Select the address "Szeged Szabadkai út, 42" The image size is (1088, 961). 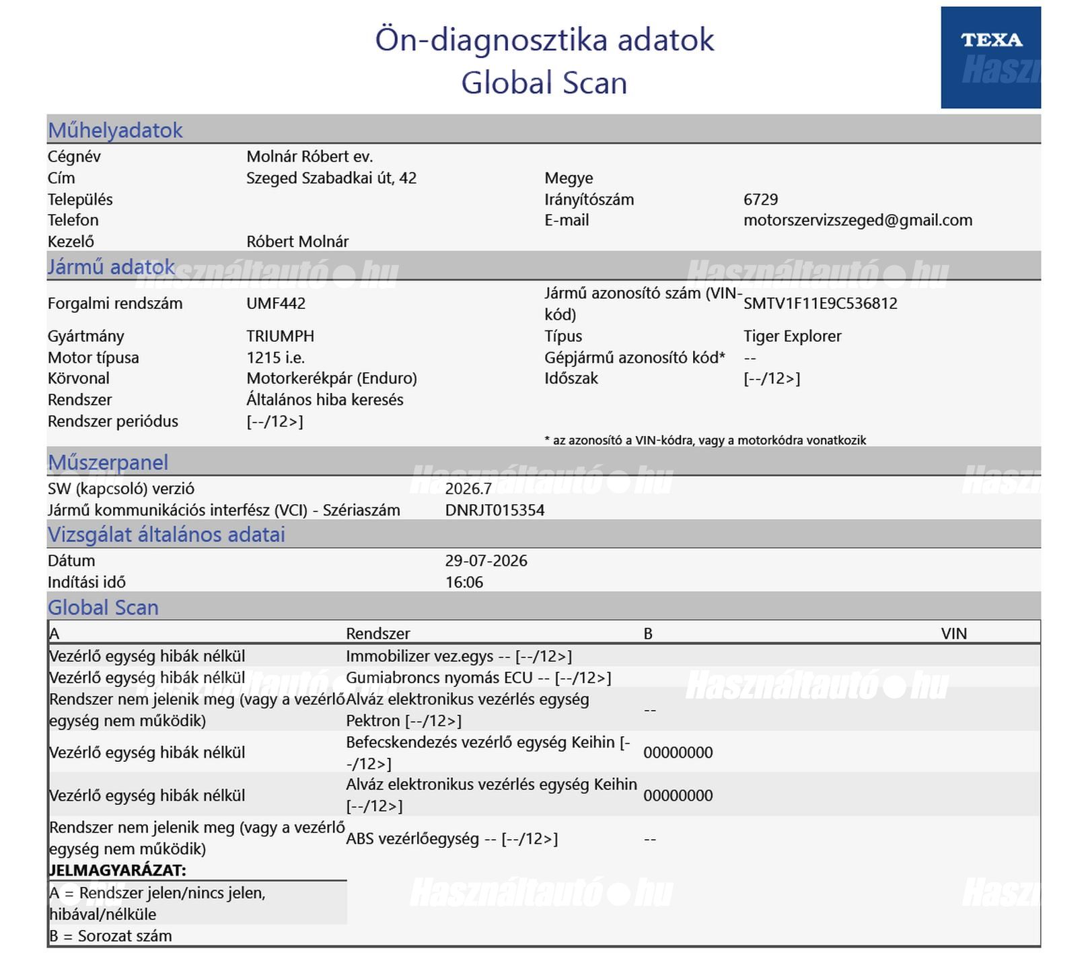331,178
